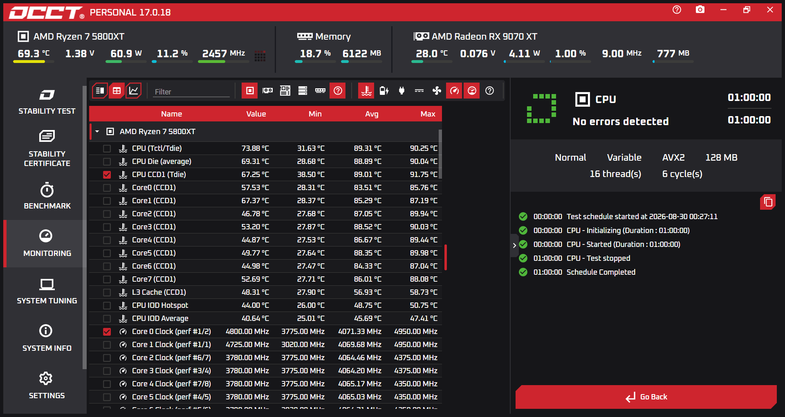This screenshot has width=785, height=417.
Task: Copy the test log with the copy icon
Action: (768, 202)
